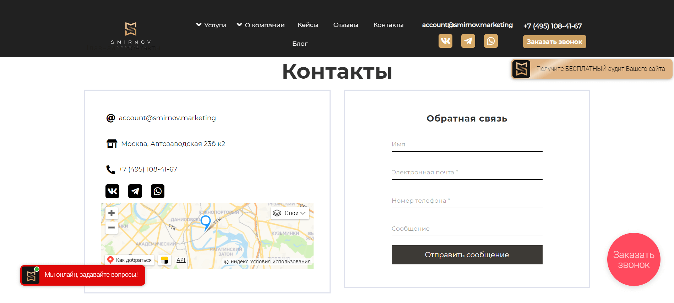Click the store address icon
This screenshot has height=303, width=674.
(x=112, y=144)
